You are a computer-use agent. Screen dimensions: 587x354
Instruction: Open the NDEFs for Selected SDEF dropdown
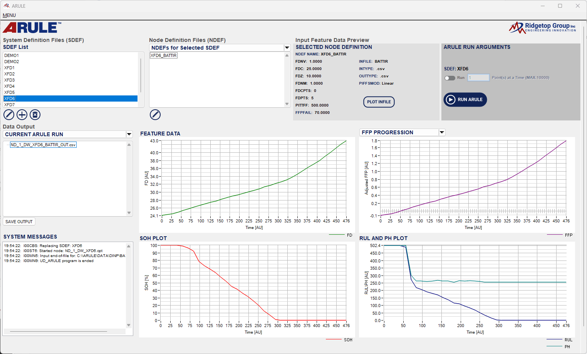point(287,48)
